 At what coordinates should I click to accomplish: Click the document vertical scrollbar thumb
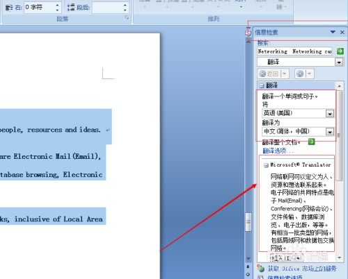click(248, 222)
